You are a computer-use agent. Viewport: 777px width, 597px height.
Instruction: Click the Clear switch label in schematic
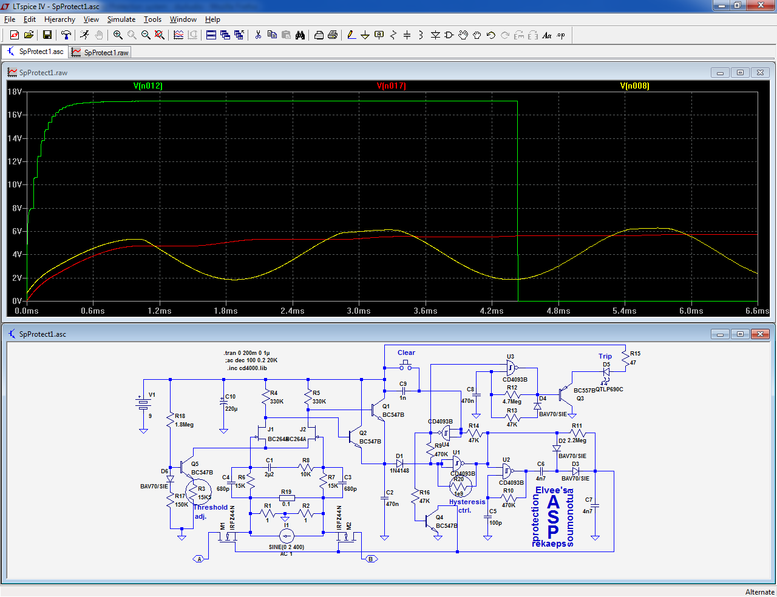click(x=406, y=352)
